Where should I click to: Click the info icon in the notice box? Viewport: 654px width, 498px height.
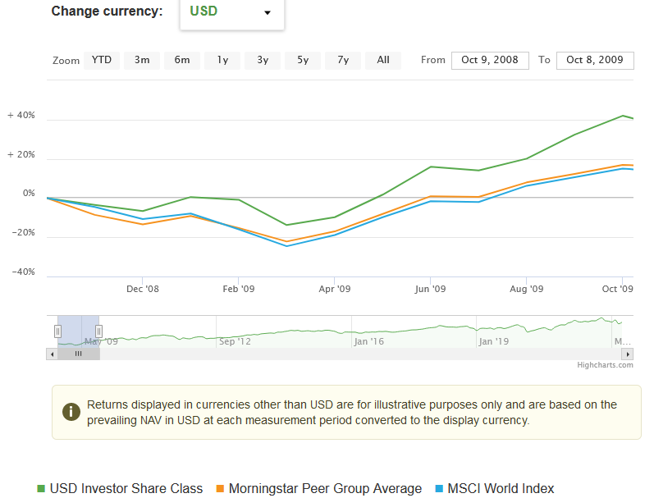coord(71,412)
